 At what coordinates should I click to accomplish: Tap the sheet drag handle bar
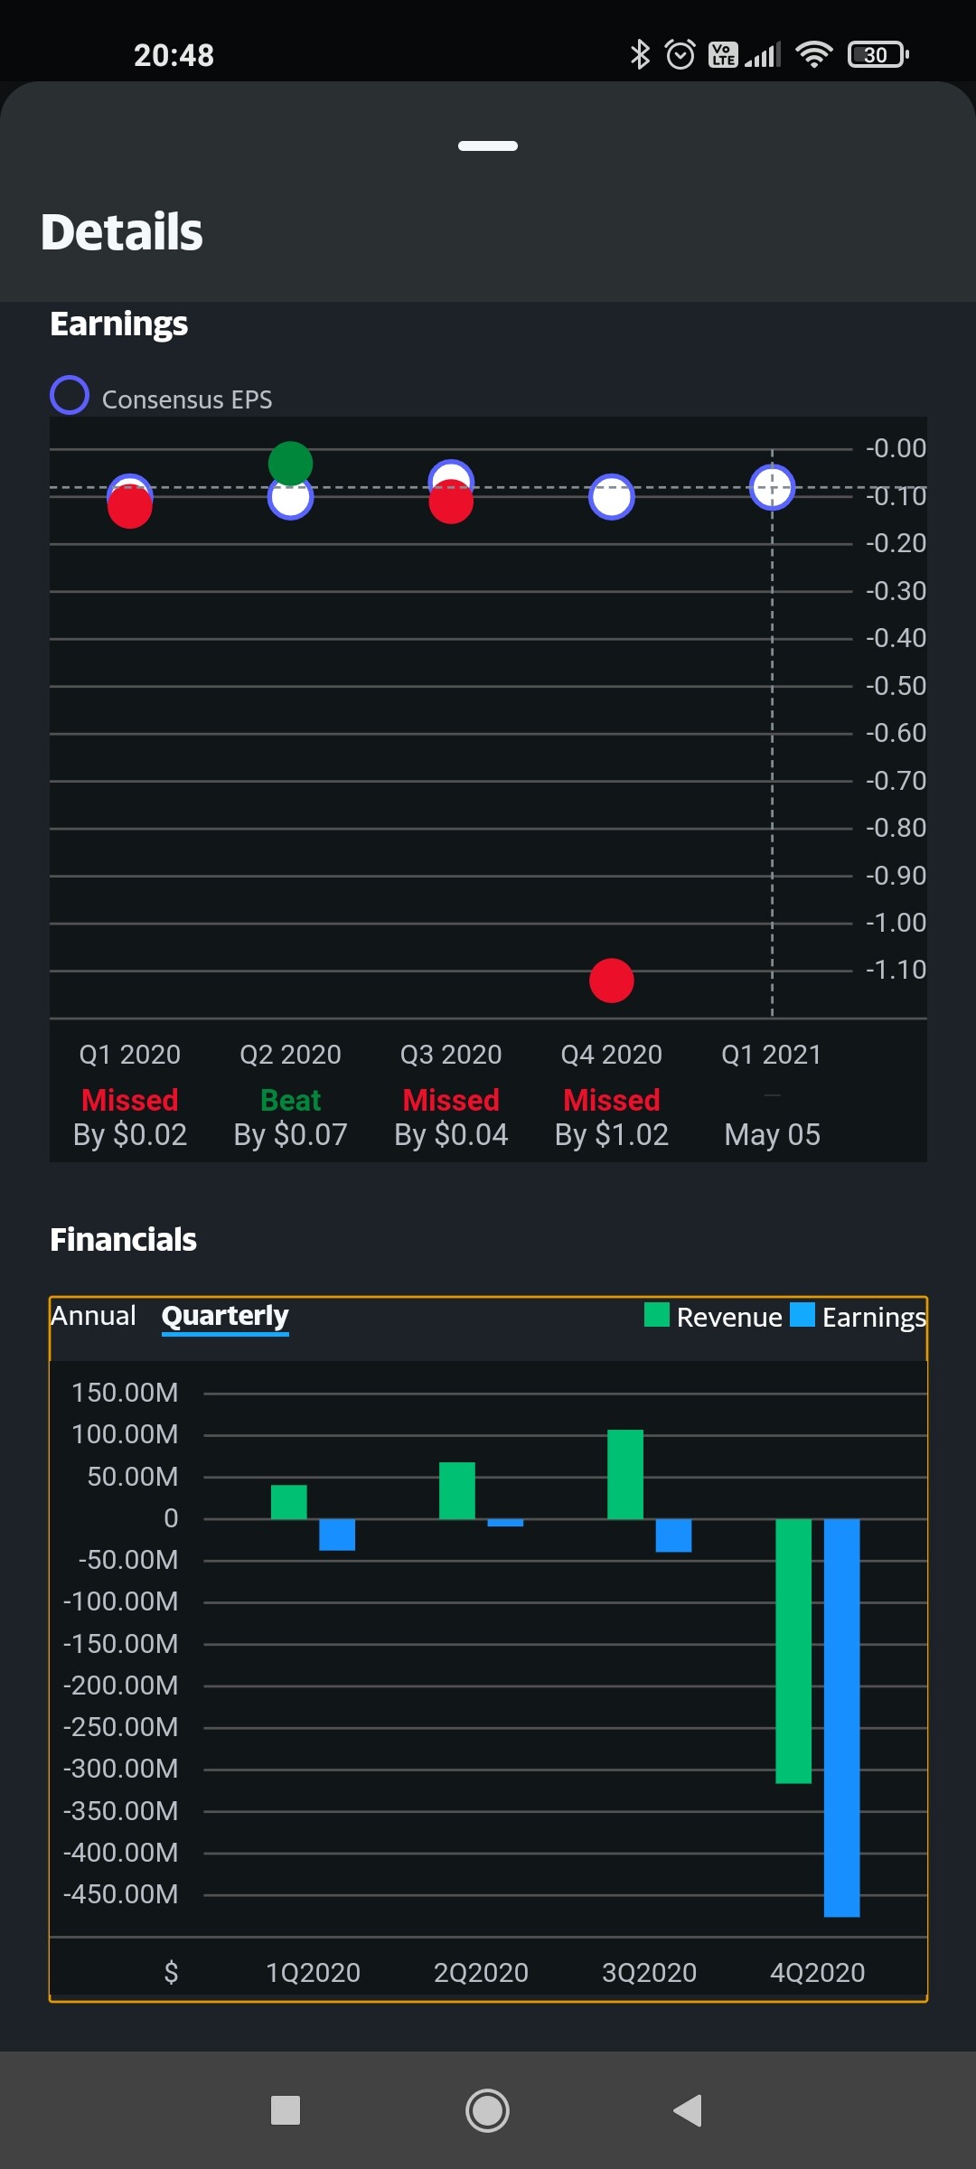coord(488,146)
